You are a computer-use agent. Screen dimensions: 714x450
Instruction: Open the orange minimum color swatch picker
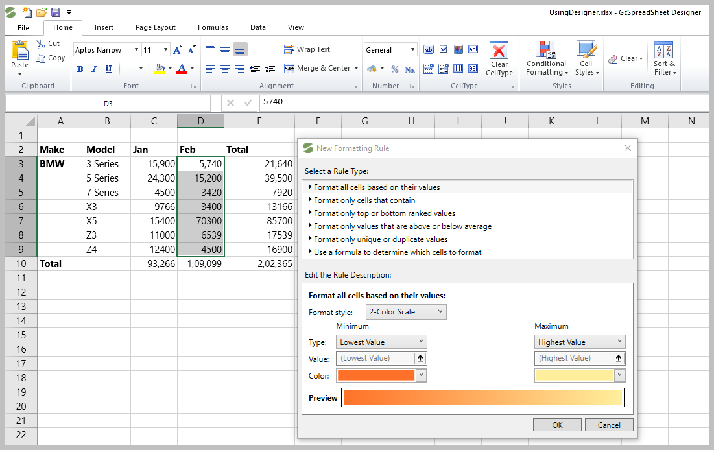click(422, 375)
